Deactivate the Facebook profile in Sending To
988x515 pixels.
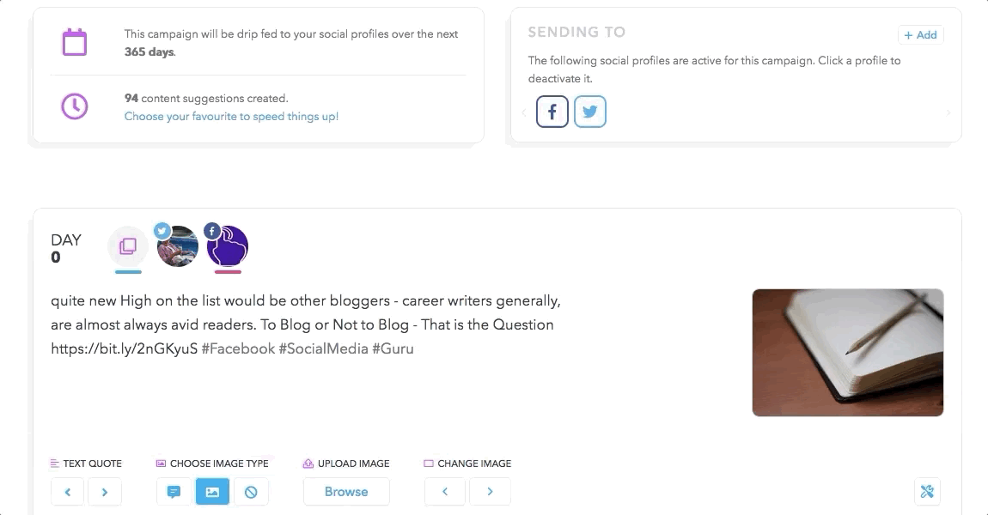[552, 112]
